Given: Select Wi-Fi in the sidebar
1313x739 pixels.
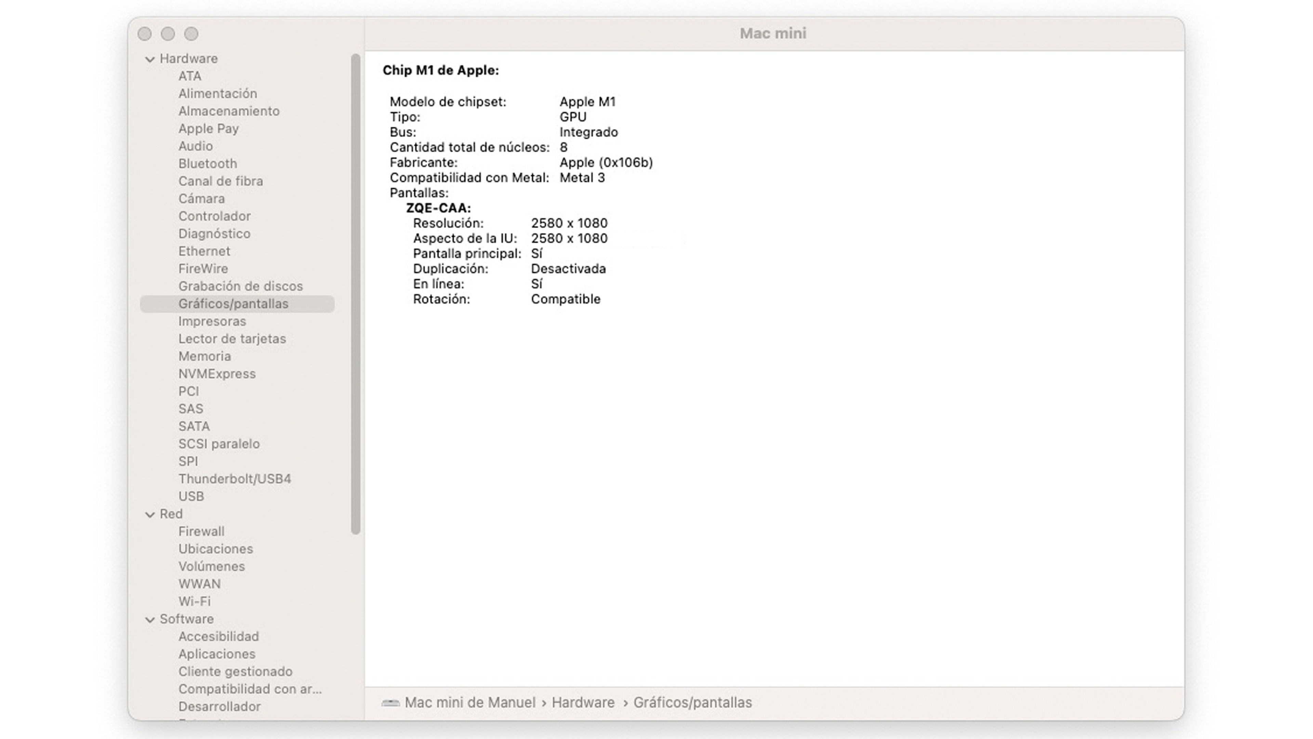Looking at the screenshot, I should tap(194, 601).
